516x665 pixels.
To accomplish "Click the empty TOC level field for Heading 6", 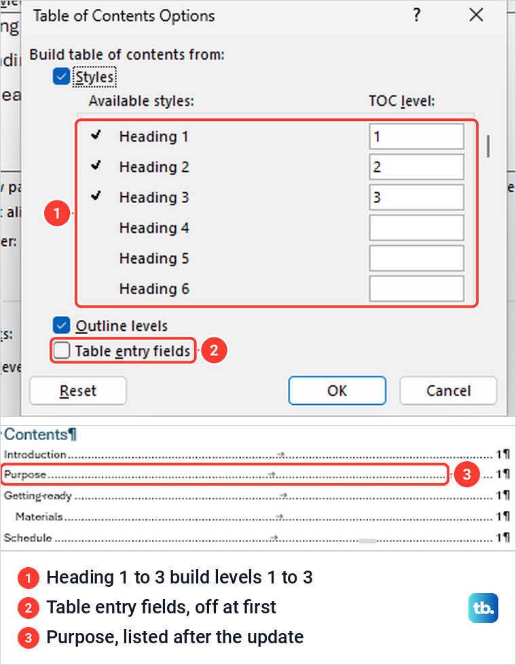I will tap(416, 289).
